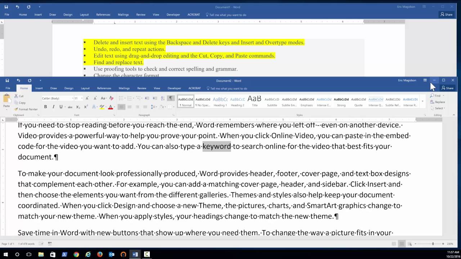The image size is (461, 259).
Task: Toggle Italic formatting
Action: point(53,107)
